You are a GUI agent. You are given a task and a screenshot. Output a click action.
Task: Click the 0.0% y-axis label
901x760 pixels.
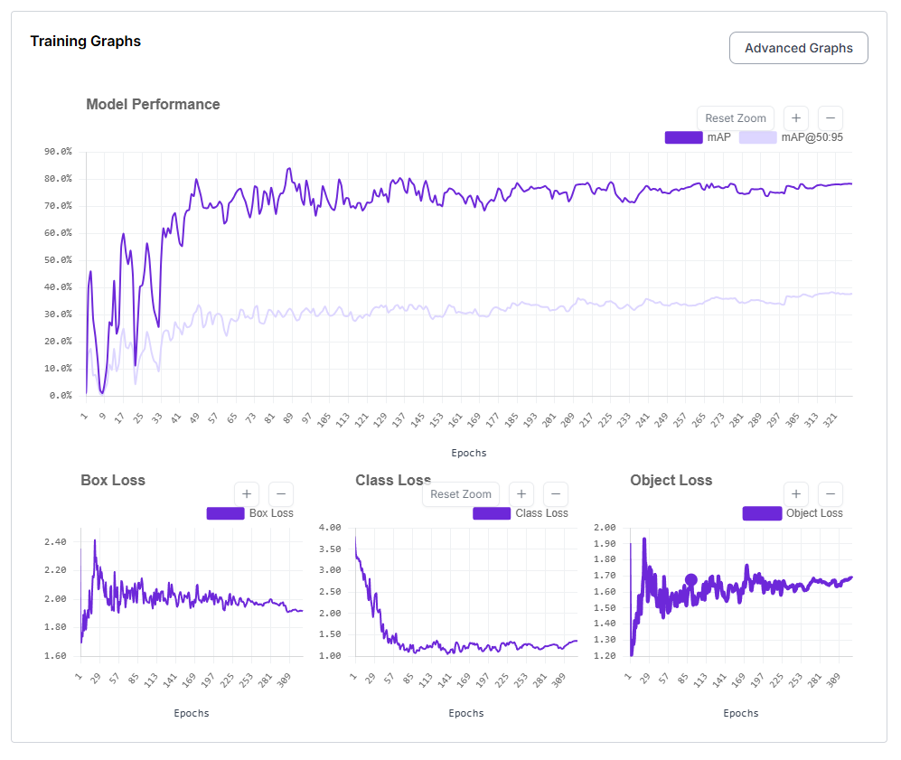click(61, 395)
